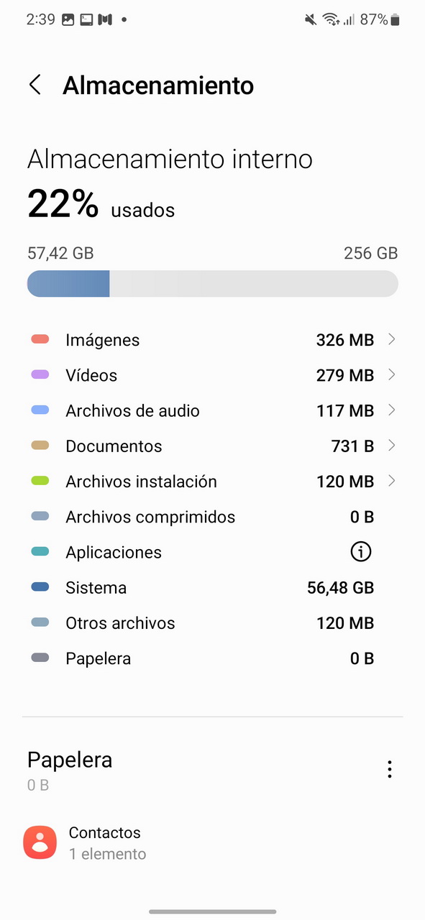The image size is (425, 920).
Task: Tap the muted sound status icon
Action: pos(311,20)
